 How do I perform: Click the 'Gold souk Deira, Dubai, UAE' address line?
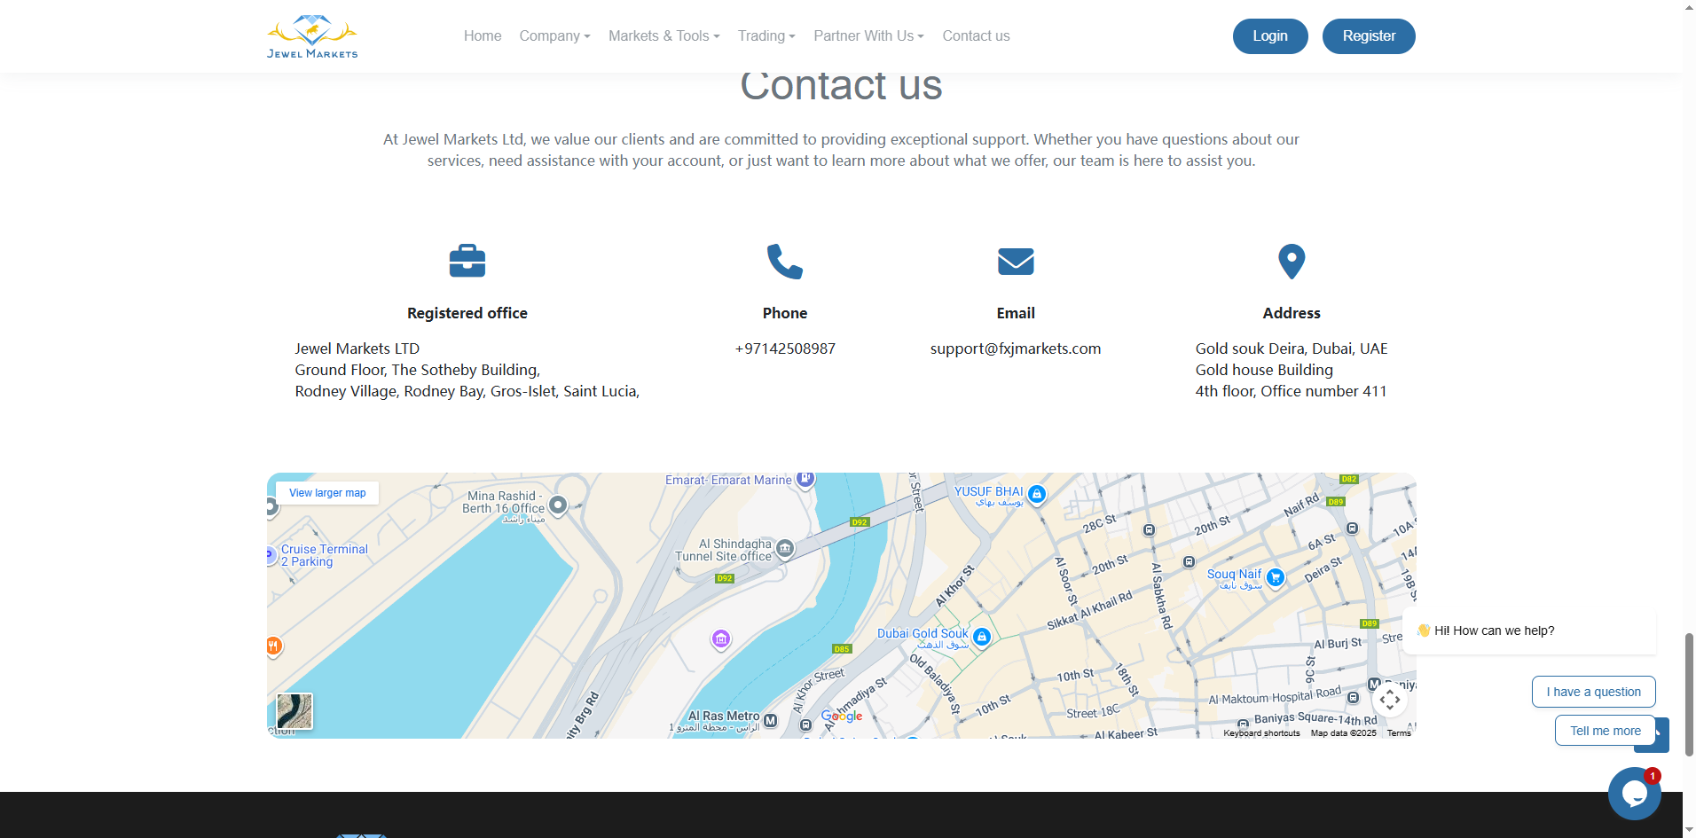click(1292, 349)
